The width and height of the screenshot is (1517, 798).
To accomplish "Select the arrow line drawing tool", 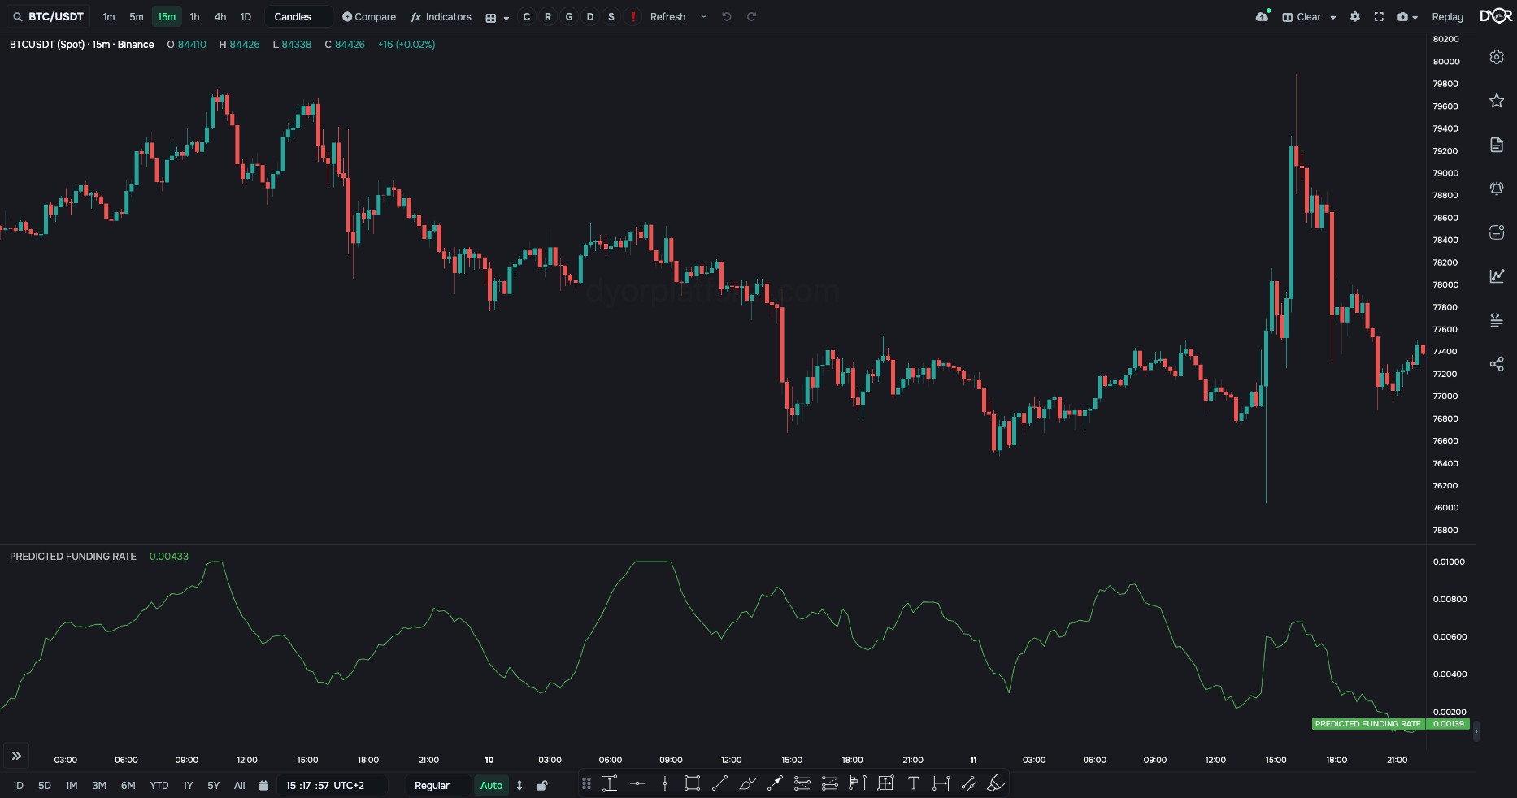I will coord(775,784).
